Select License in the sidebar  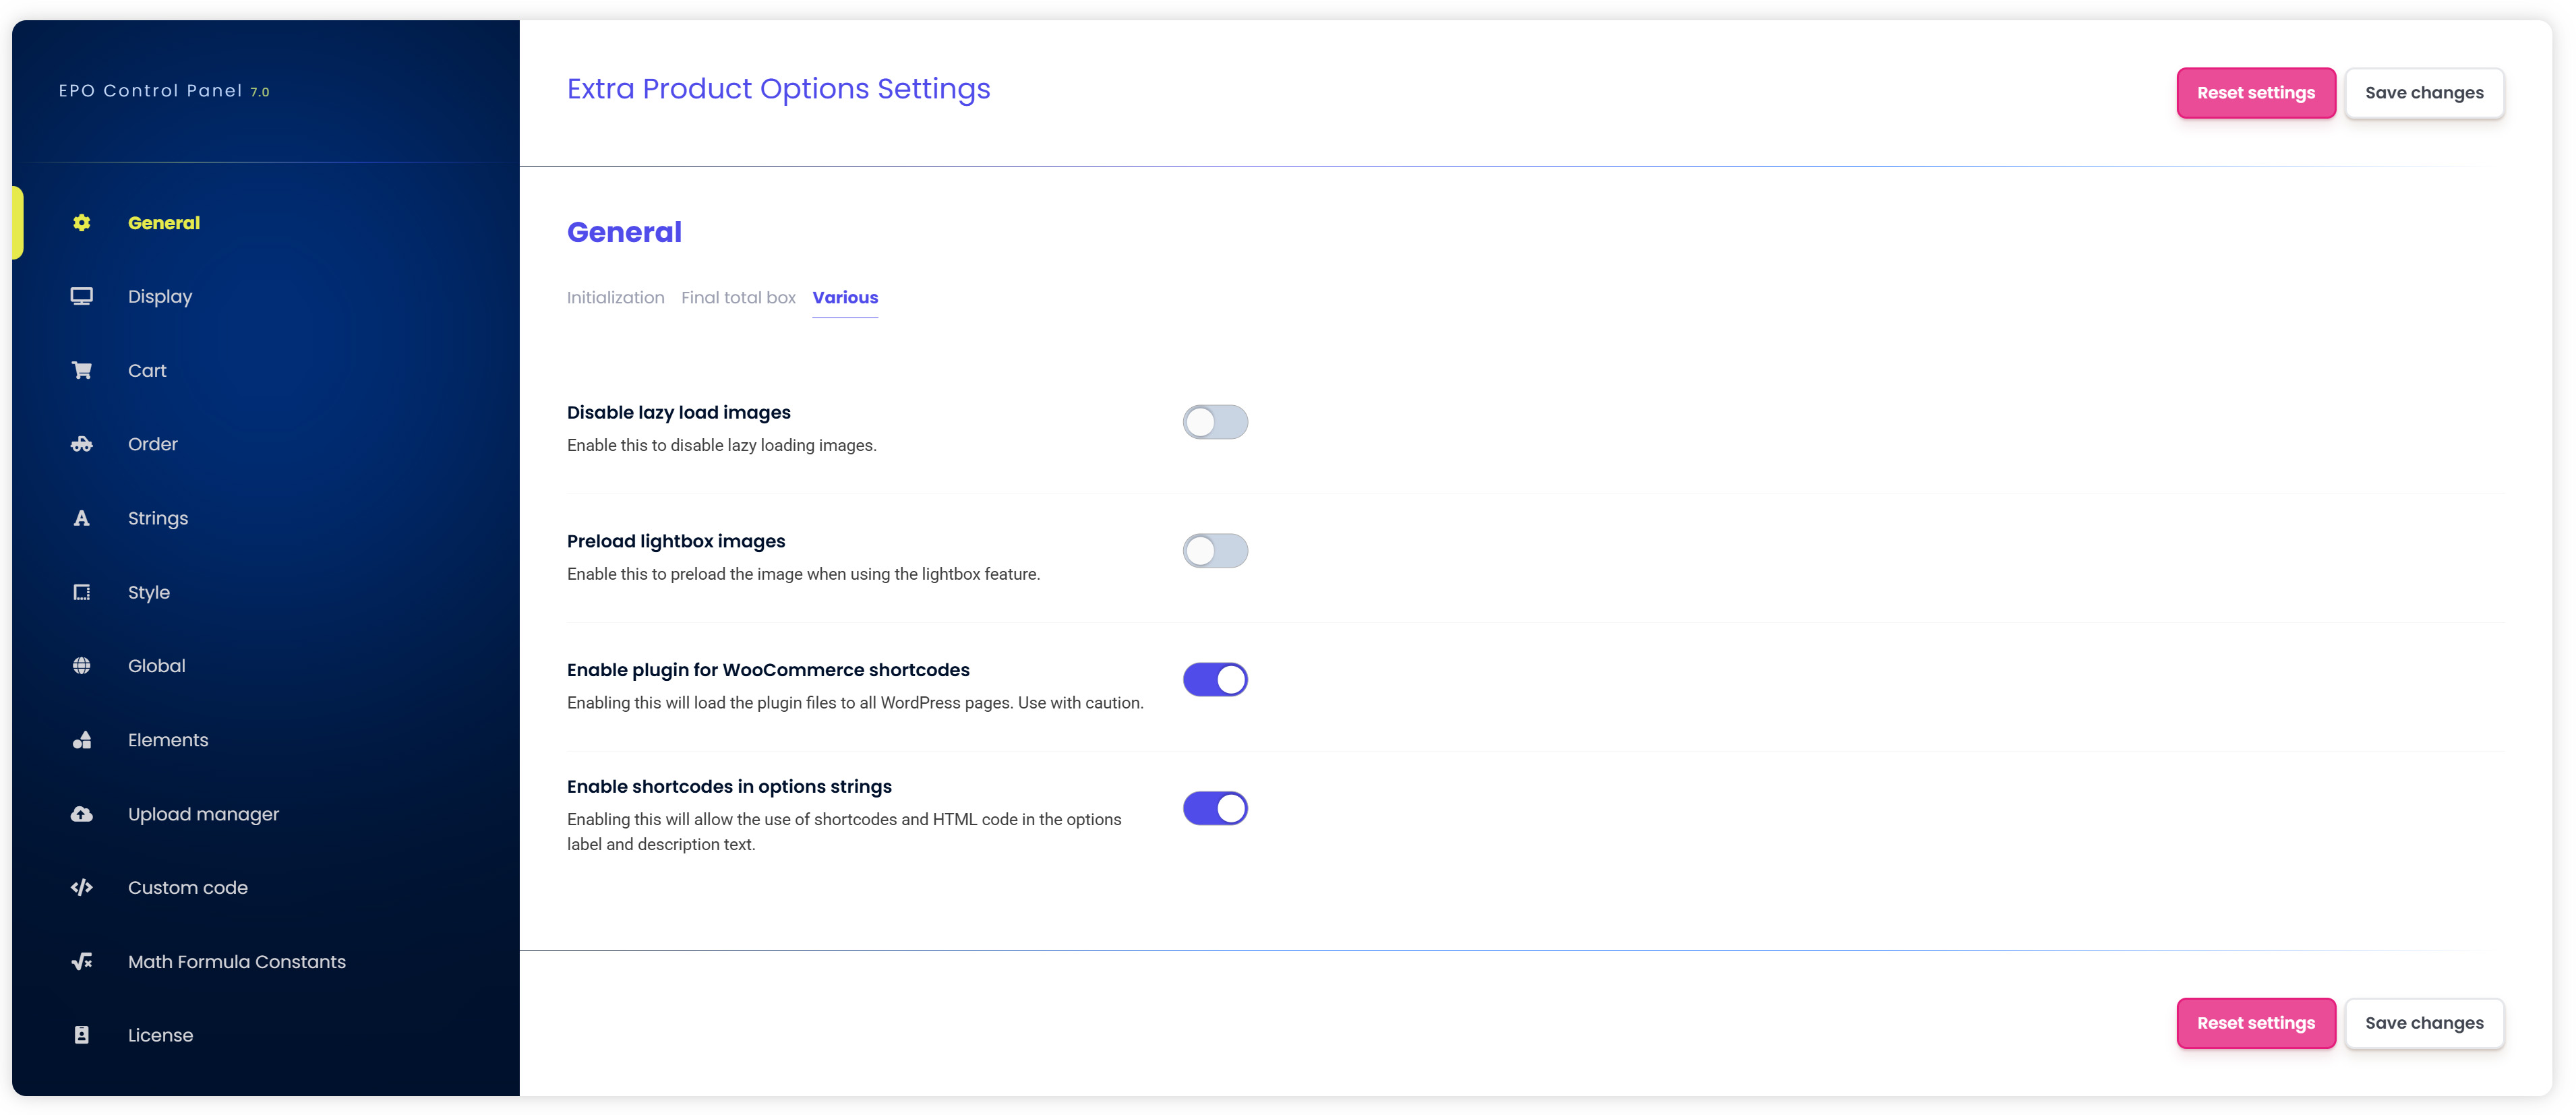pyautogui.click(x=160, y=1035)
